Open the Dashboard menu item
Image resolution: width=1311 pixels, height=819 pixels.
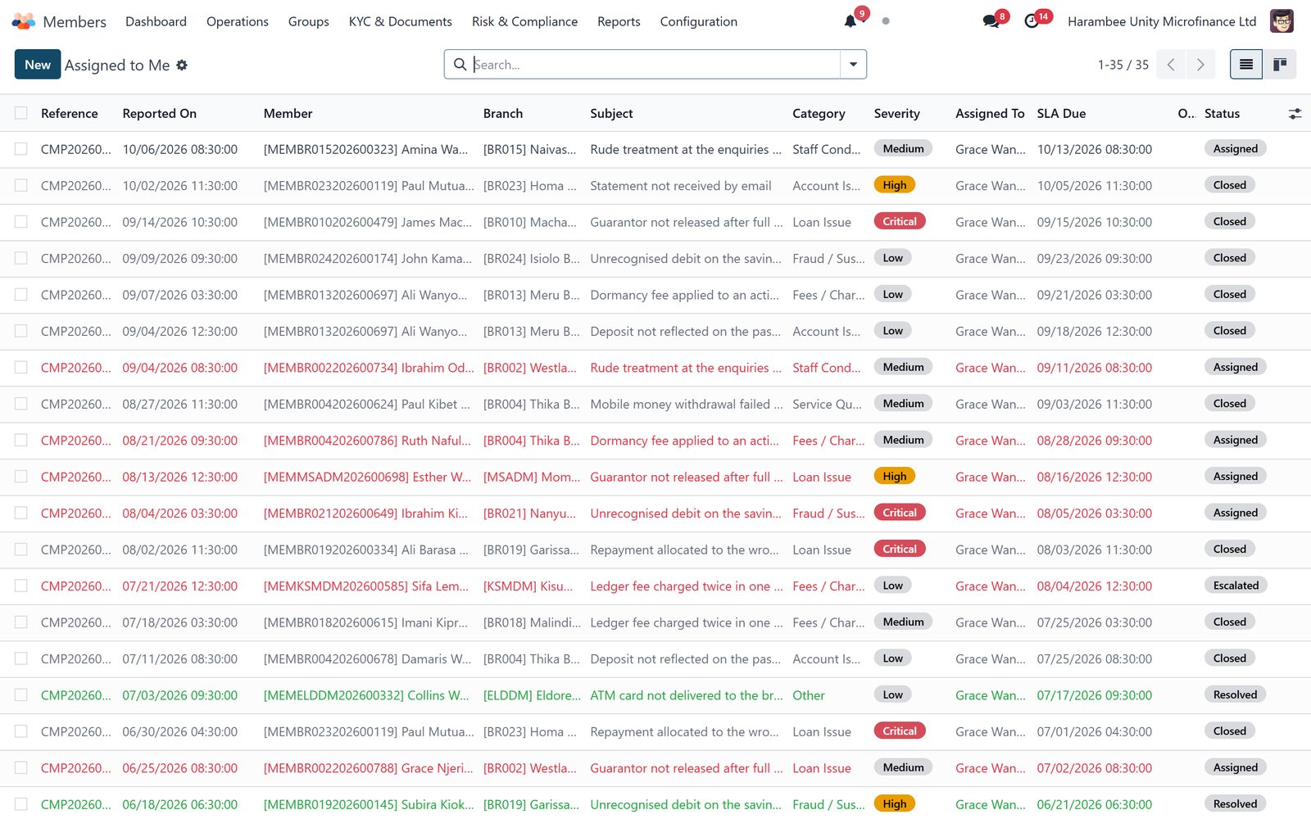coord(156,21)
